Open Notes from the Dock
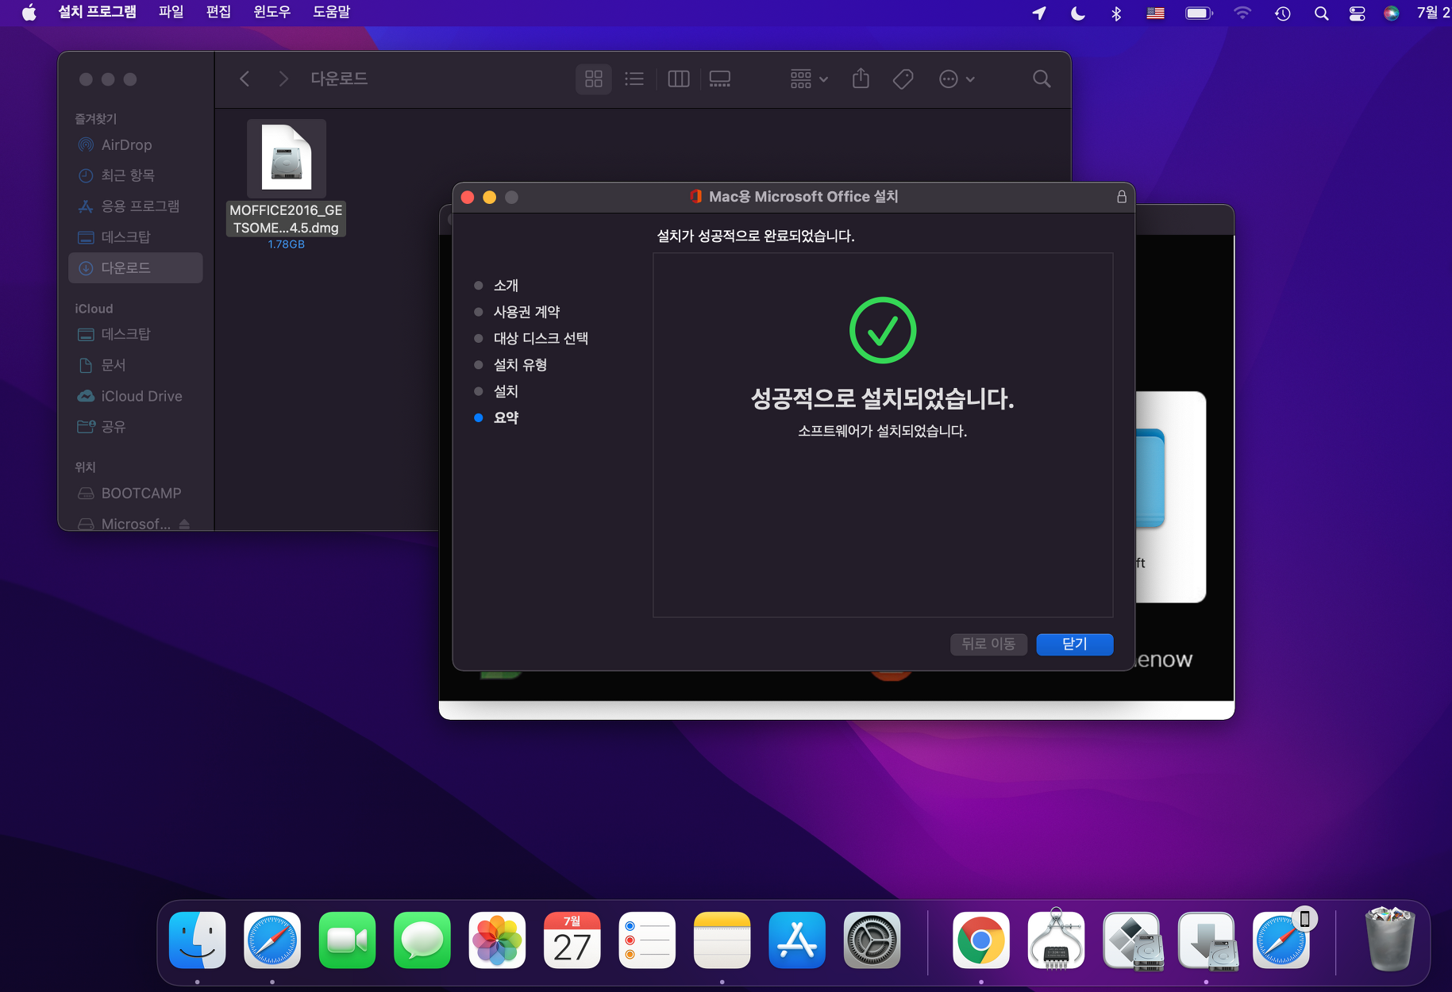This screenshot has height=992, width=1452. click(x=722, y=940)
